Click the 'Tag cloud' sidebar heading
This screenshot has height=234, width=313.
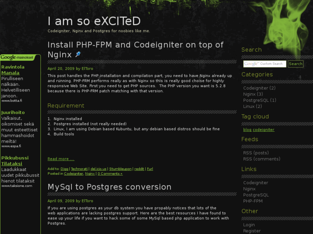pos(255,116)
